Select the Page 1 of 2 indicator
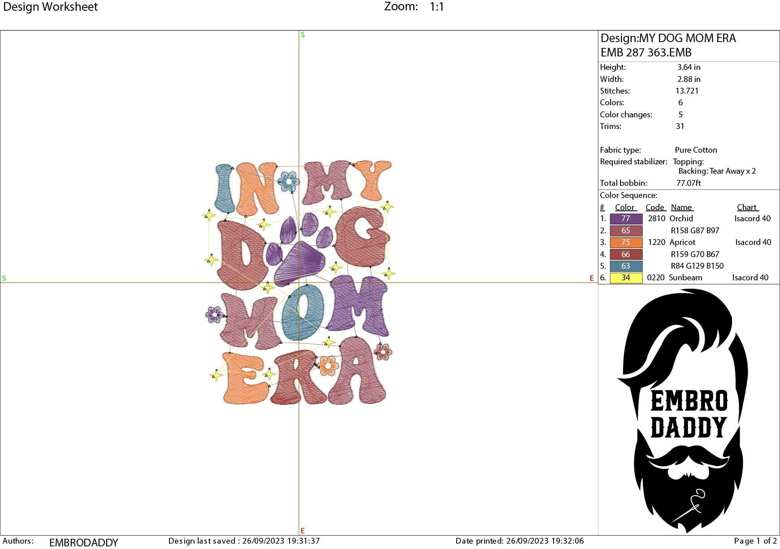The width and height of the screenshot is (780, 549). [755, 540]
